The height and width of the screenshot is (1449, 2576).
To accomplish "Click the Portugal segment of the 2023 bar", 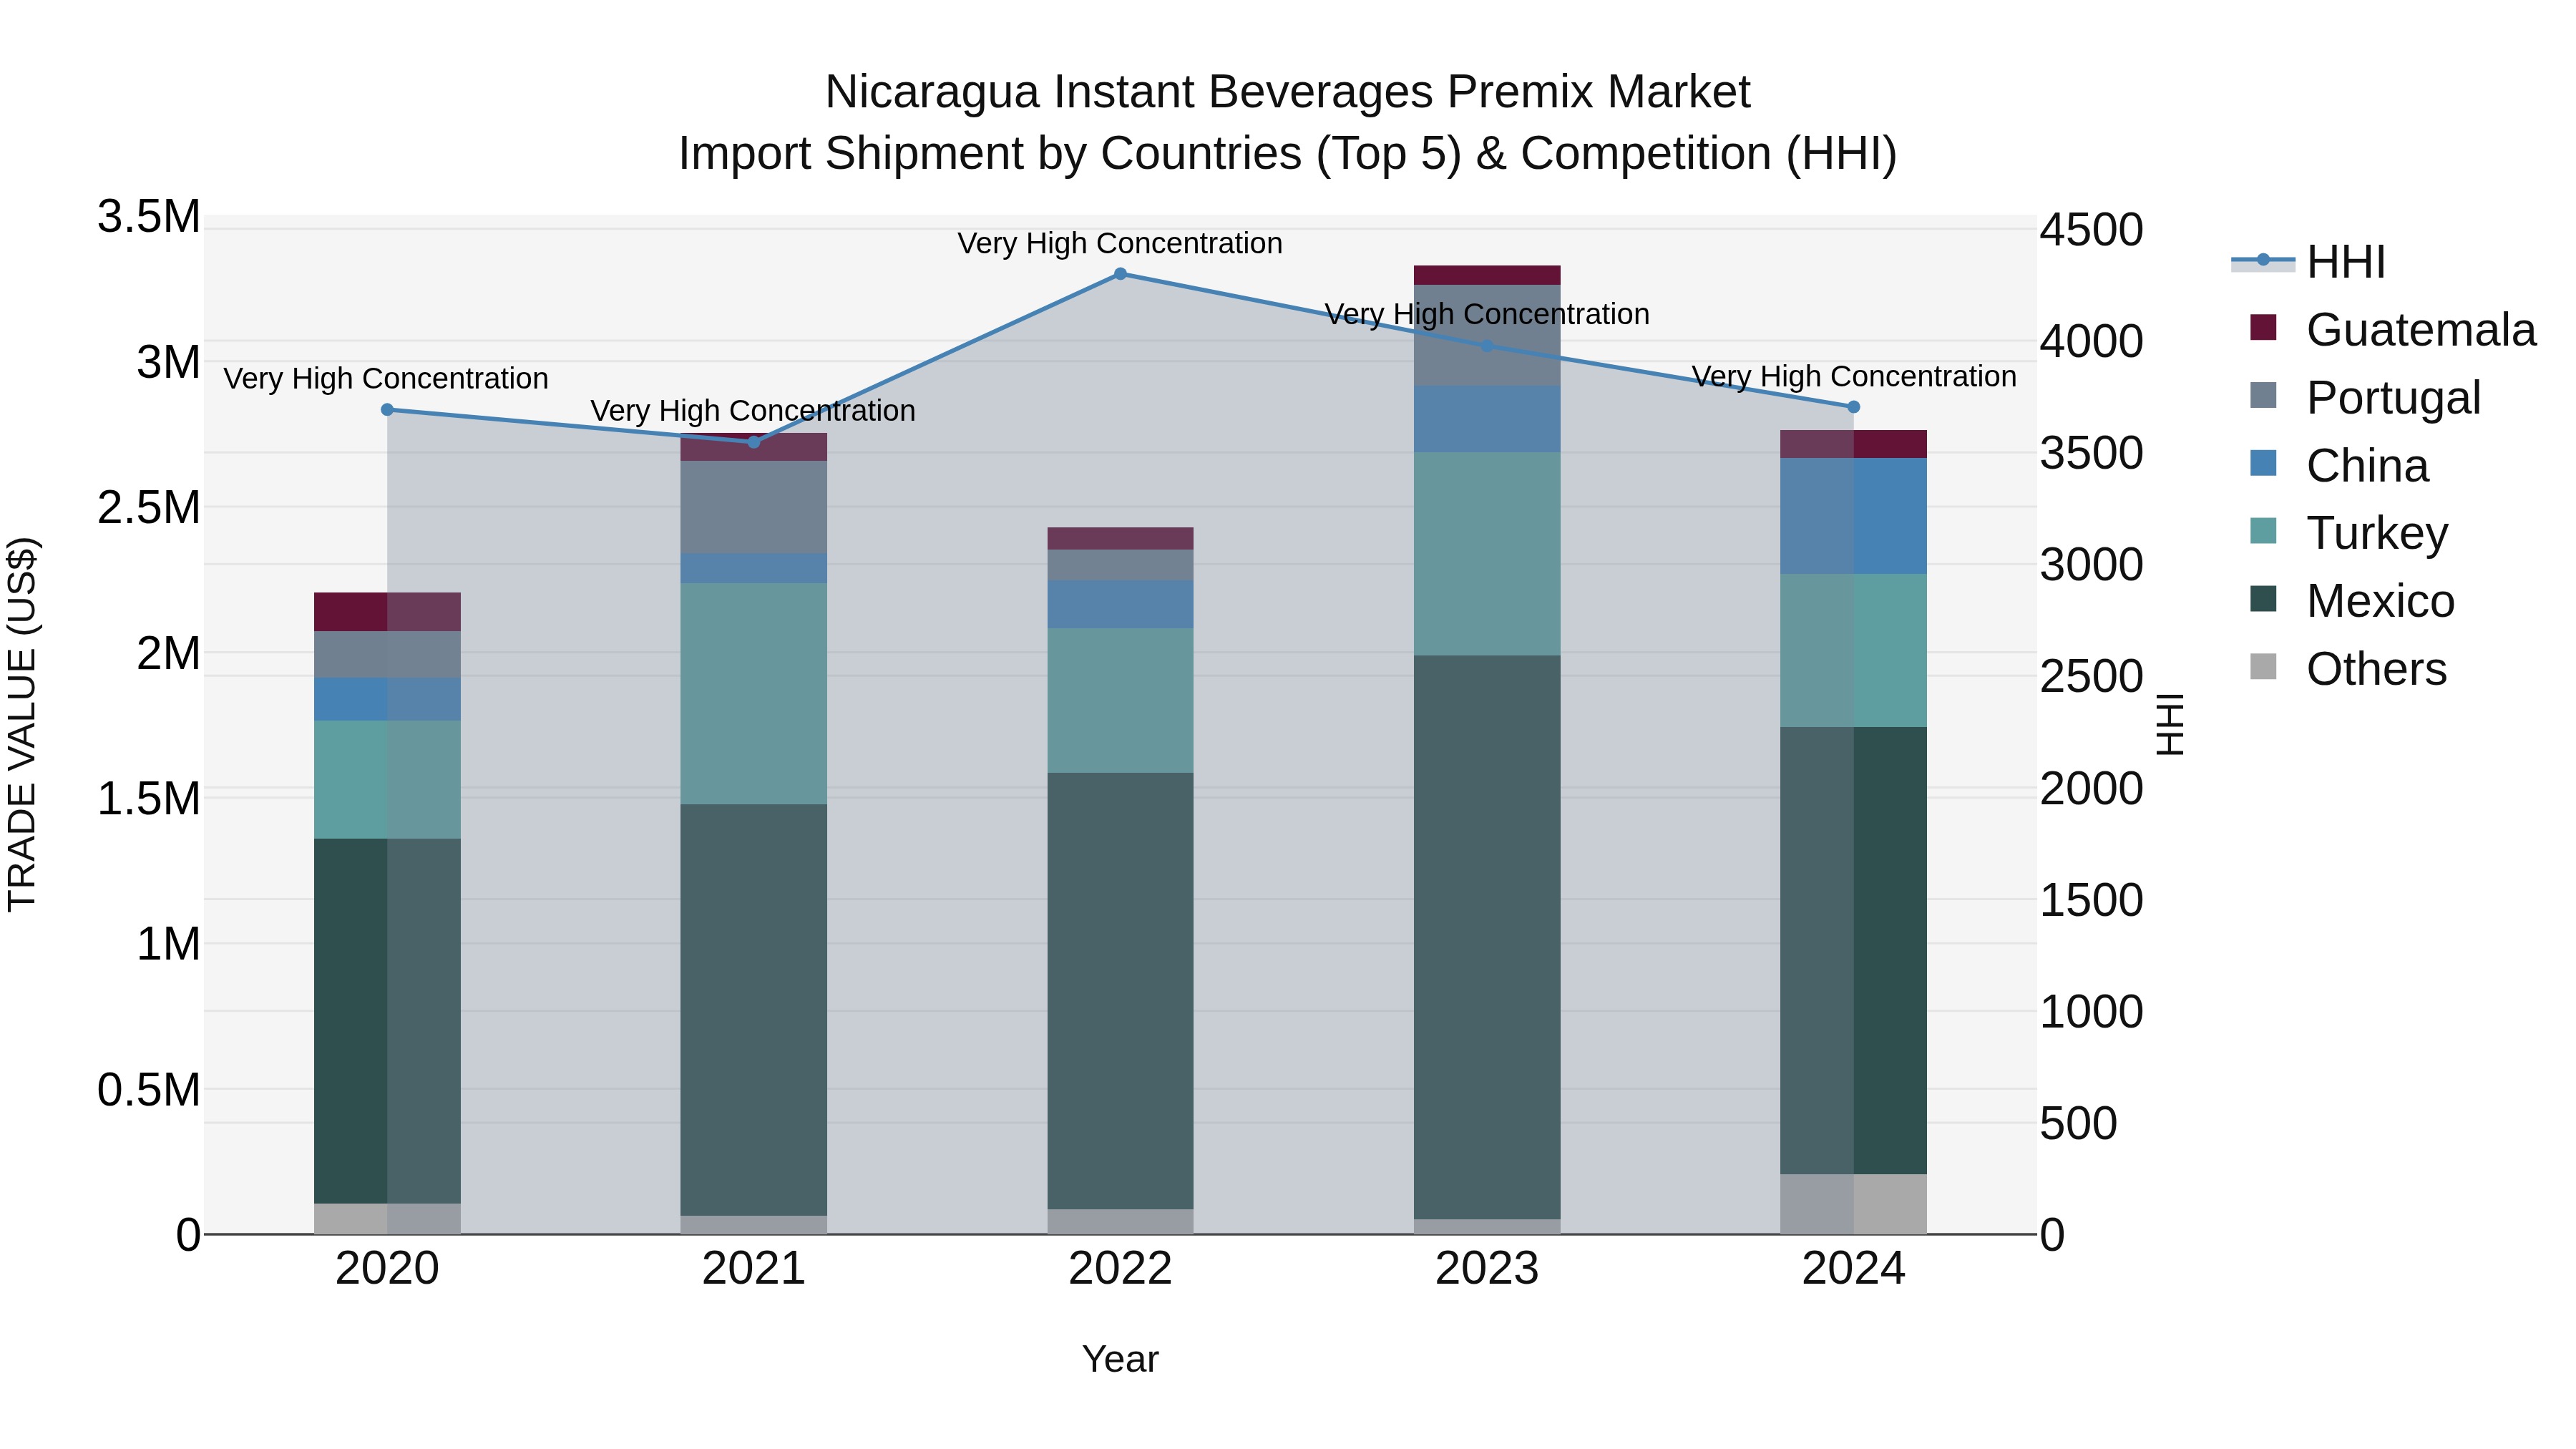I will coord(1487,336).
